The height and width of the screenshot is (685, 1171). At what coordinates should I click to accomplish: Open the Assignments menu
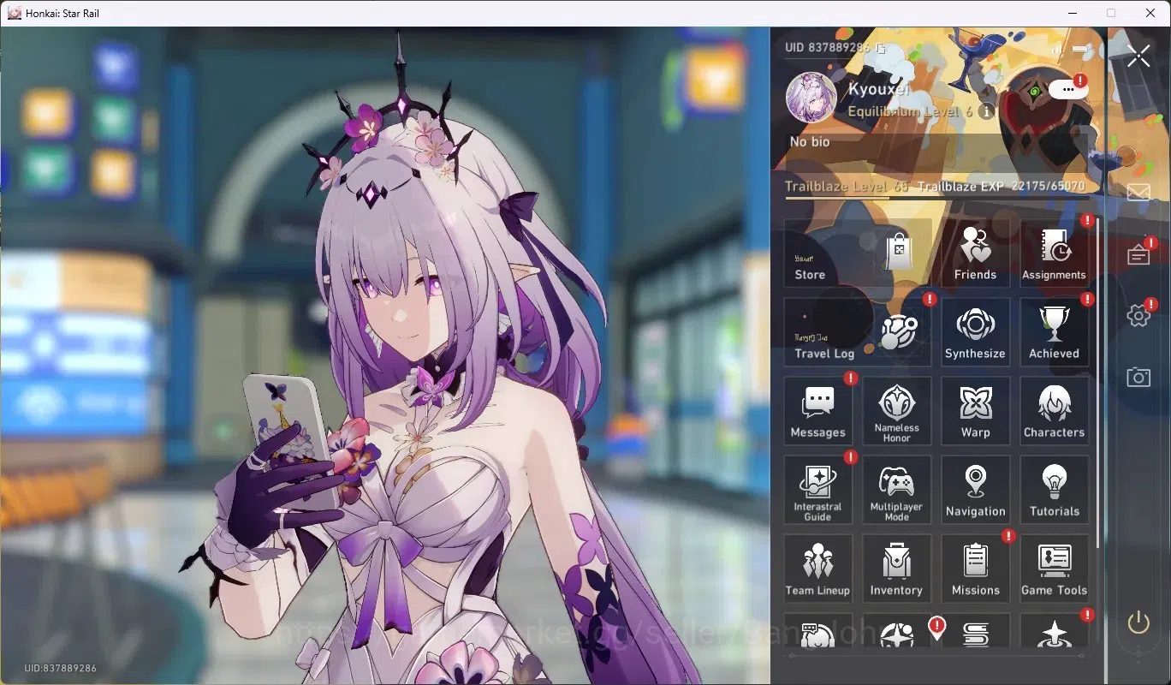point(1054,253)
